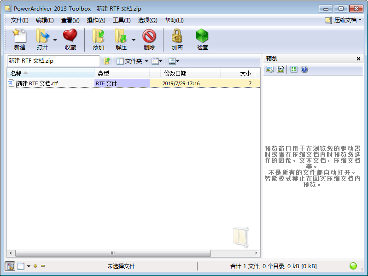Open the 帮助(H) menu
368x276 pixels.
(174, 20)
